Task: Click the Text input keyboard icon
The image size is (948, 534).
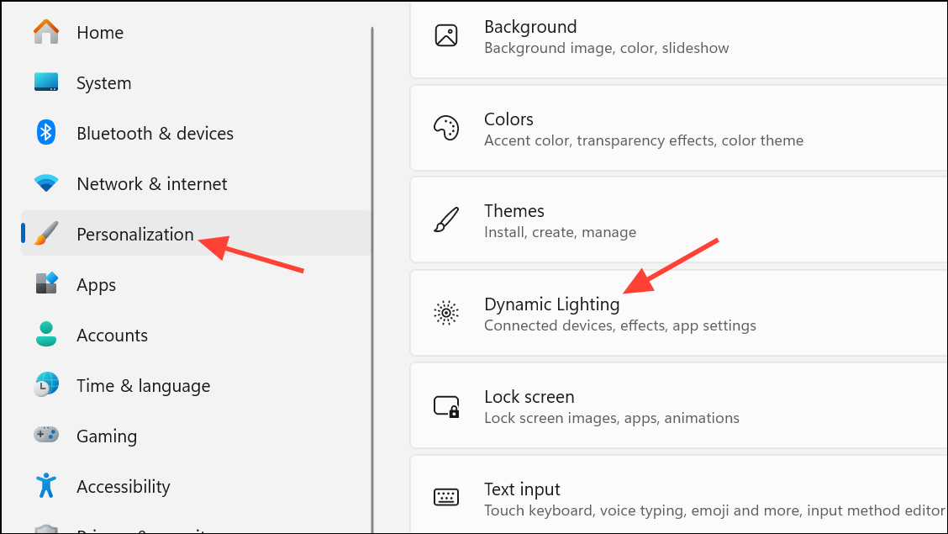Action: 446,498
